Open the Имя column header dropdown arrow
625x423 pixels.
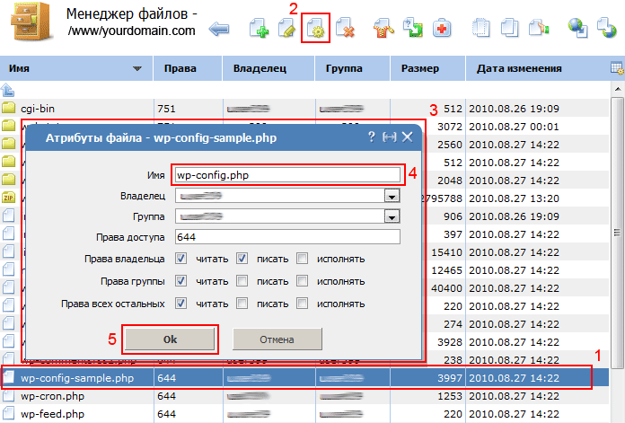coord(136,68)
